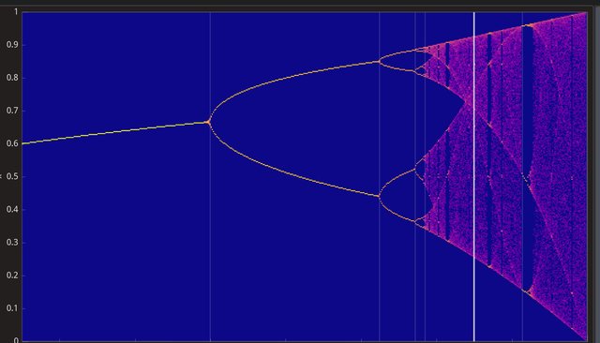The height and width of the screenshot is (343, 600).
Task: Click the y-axis label 0.5
Action: tap(12, 177)
